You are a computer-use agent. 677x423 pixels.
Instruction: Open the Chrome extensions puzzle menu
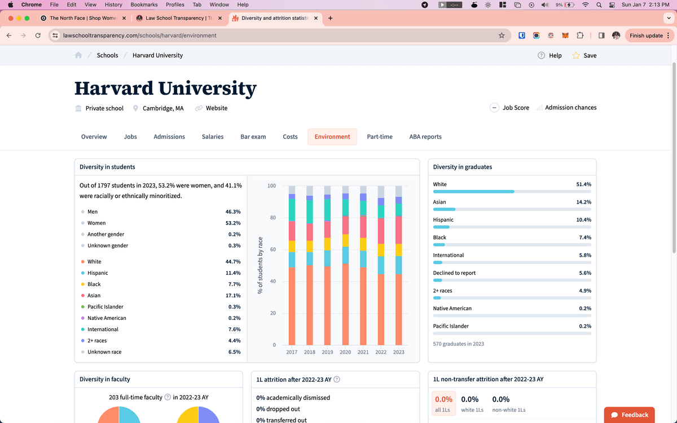[580, 35]
